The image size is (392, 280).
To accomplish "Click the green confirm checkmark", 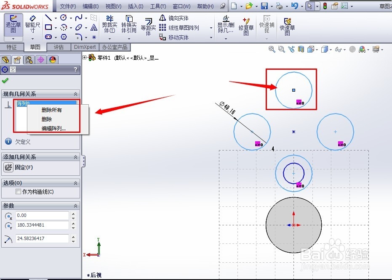I will point(5,80).
